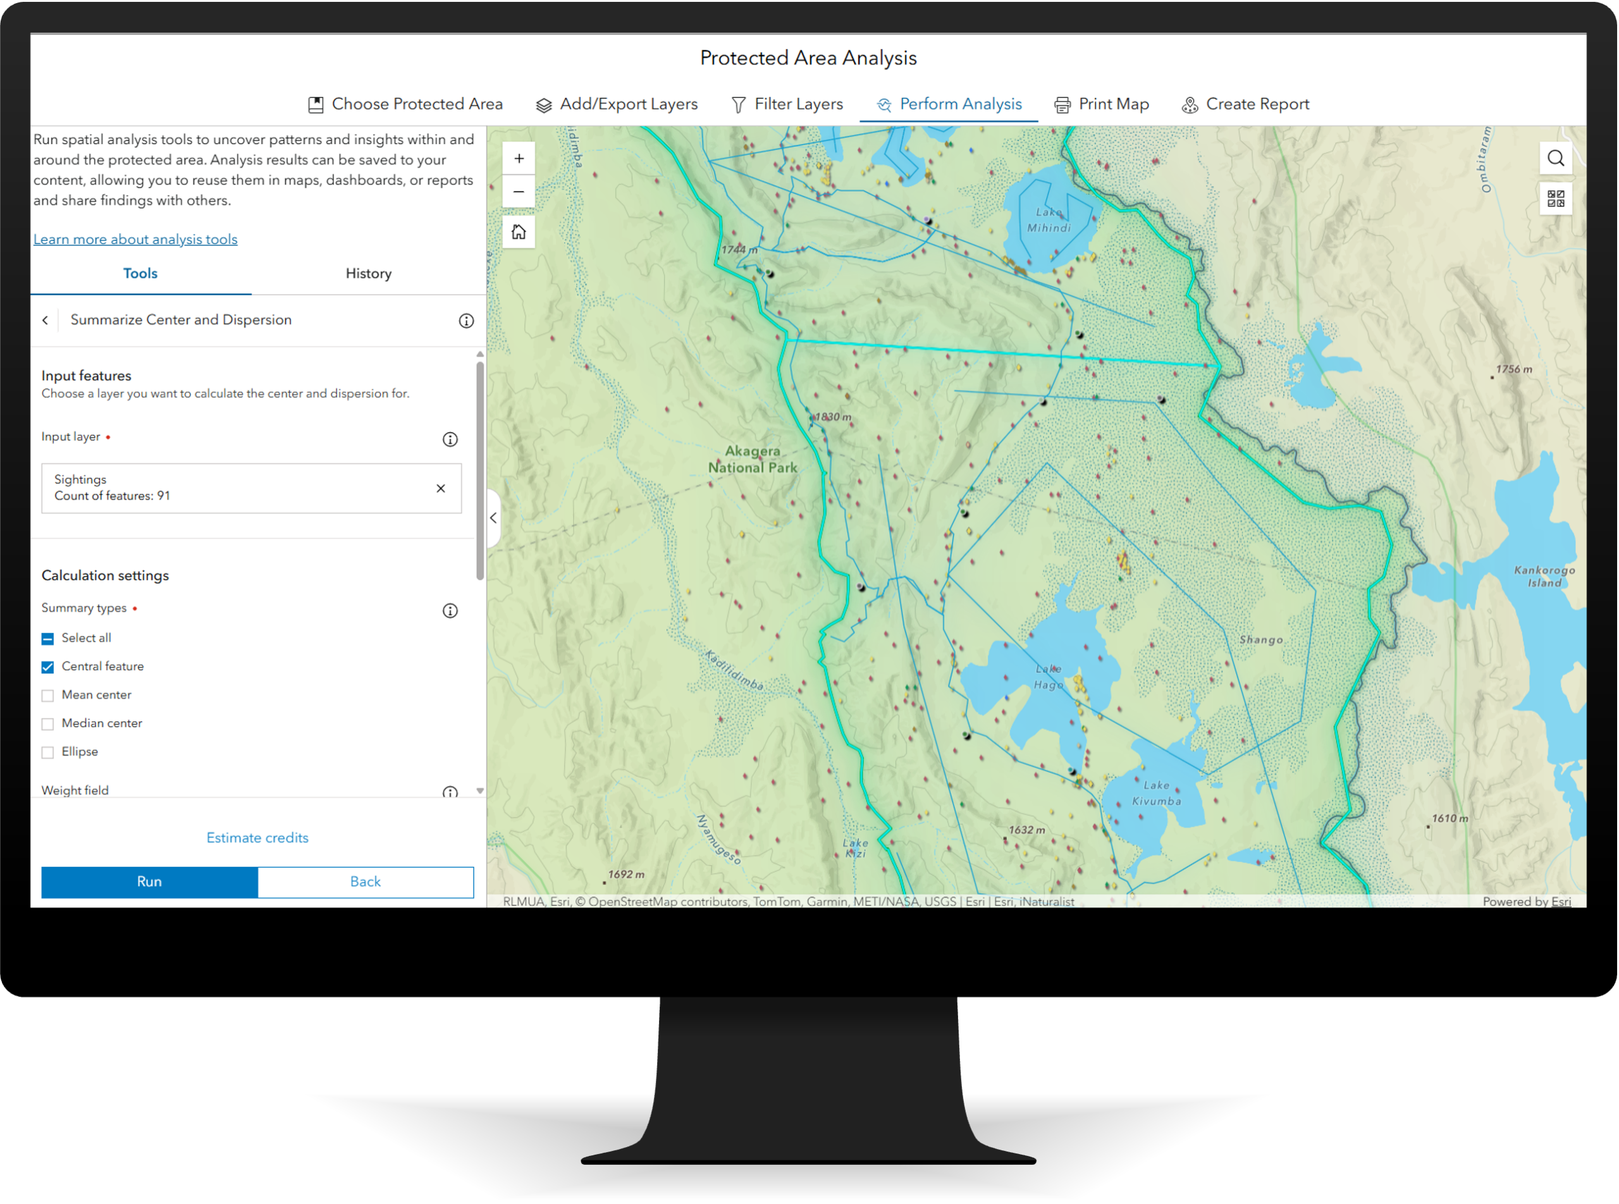Run the center and dispersion analysis

click(x=149, y=881)
